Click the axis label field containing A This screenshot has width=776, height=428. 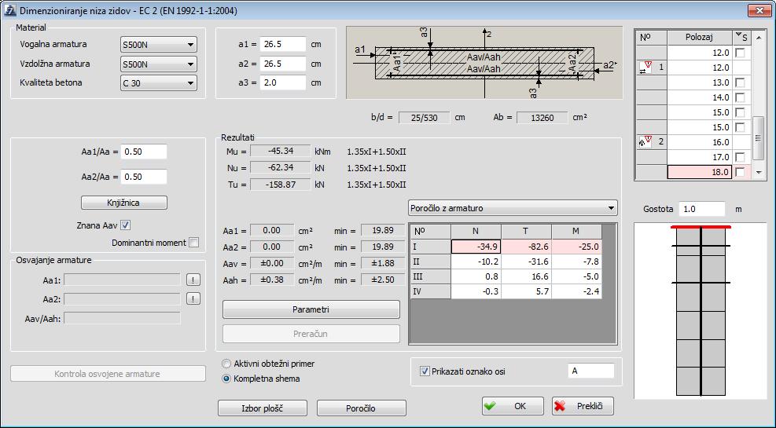(591, 371)
